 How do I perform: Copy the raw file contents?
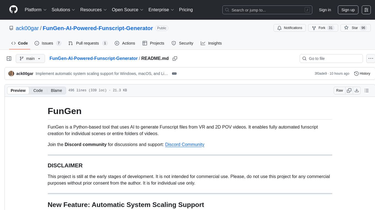pyautogui.click(x=349, y=90)
